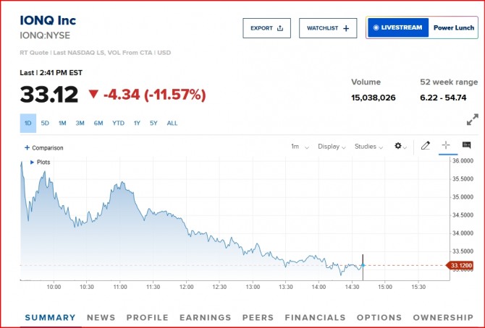Select the 5D time range
Screen dimensions: 485x328
tap(45, 123)
